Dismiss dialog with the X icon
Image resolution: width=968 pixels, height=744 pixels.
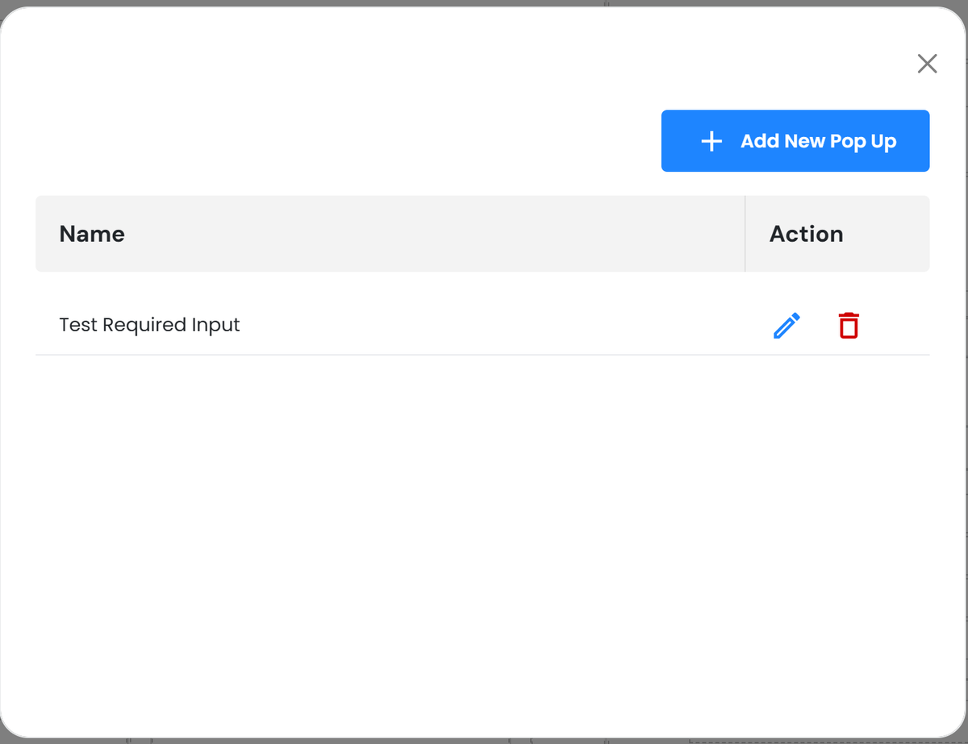927,64
